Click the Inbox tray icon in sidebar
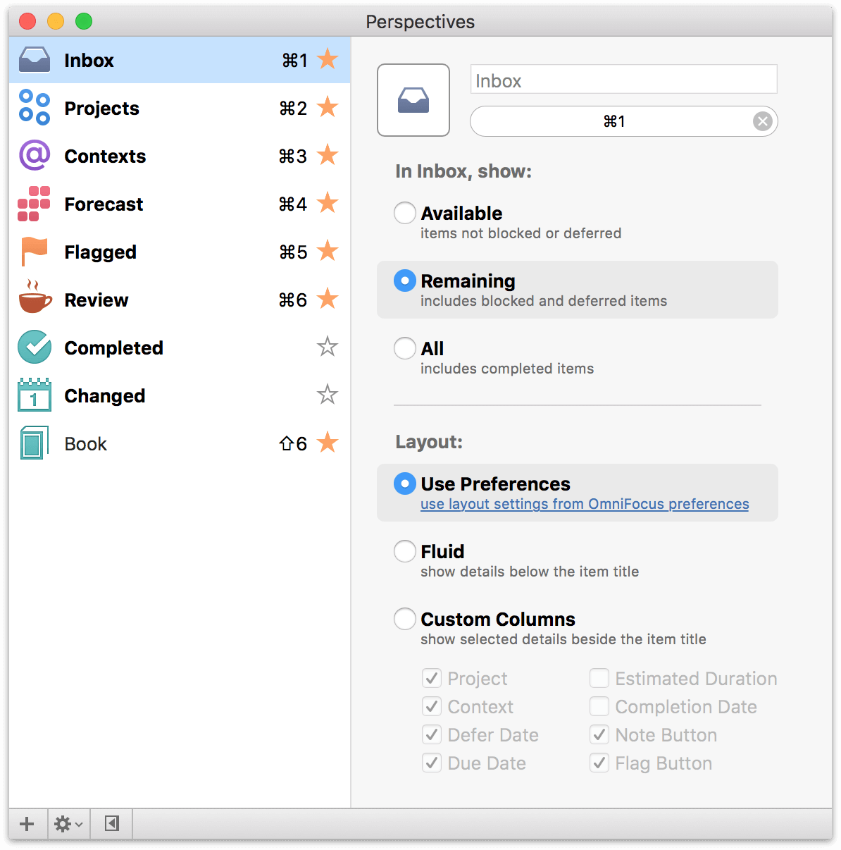Screen dimensions: 841x850 pos(35,60)
